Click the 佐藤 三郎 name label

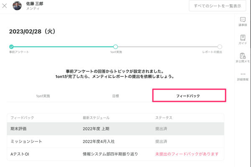(35, 4)
